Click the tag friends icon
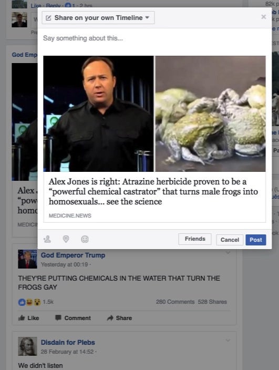Screen dimensions: 279x370 [47, 239]
